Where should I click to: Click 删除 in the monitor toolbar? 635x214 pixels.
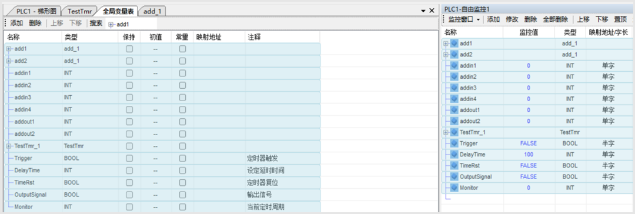tap(530, 19)
